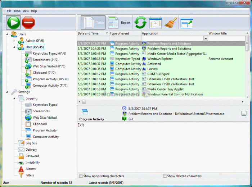Collapse the Logging tree node

pos(14,99)
